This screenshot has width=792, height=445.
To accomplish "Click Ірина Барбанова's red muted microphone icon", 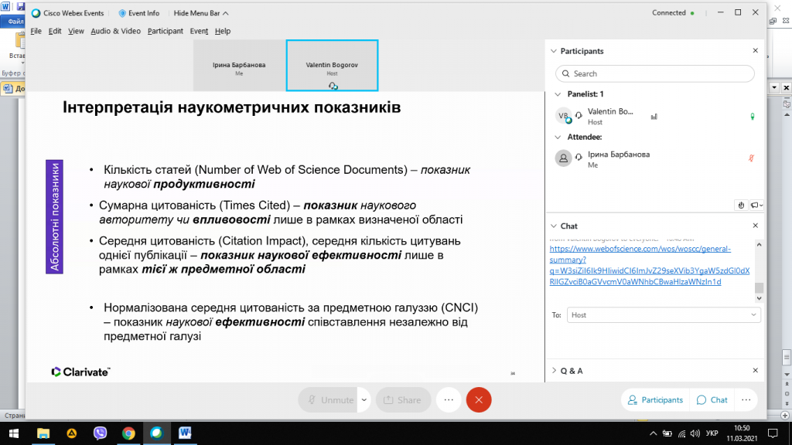I will coord(751,158).
